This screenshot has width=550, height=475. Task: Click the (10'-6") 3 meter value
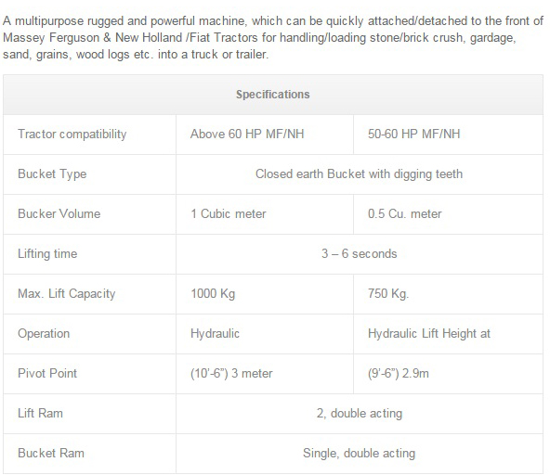pyautogui.click(x=231, y=374)
